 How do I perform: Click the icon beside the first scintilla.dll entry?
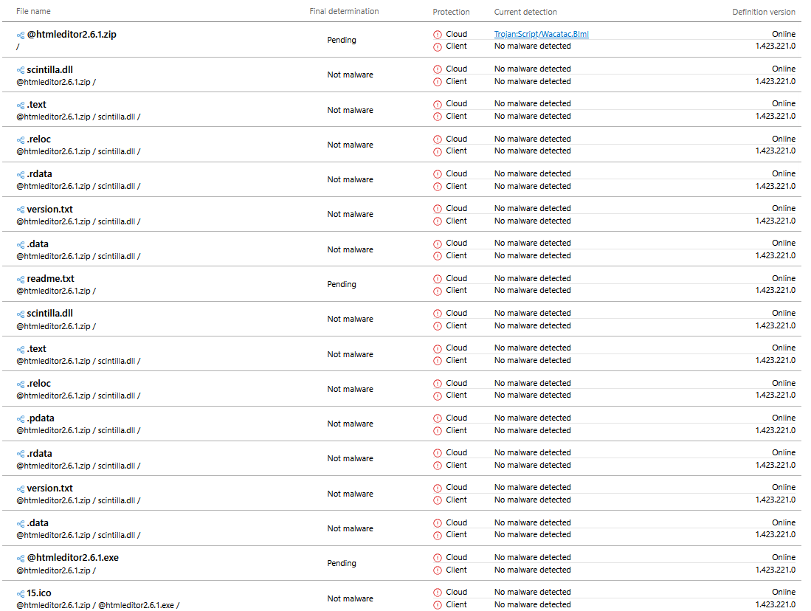[x=21, y=70]
